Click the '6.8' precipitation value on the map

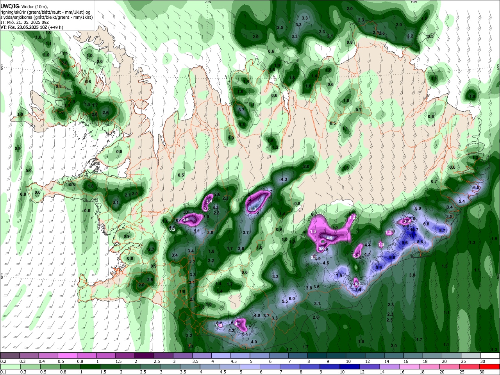[x=426, y=224]
